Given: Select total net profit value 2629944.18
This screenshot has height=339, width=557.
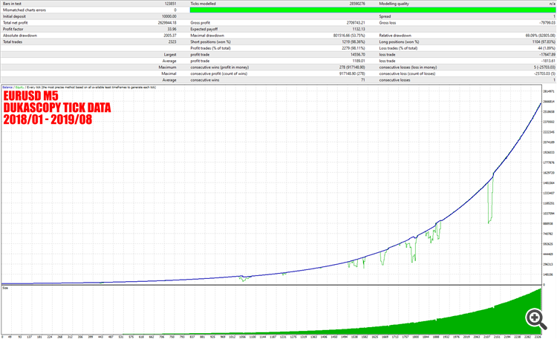Looking at the screenshot, I should click(167, 23).
